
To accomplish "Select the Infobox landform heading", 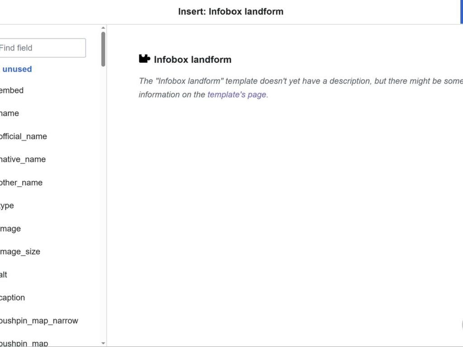I will coord(193,60).
